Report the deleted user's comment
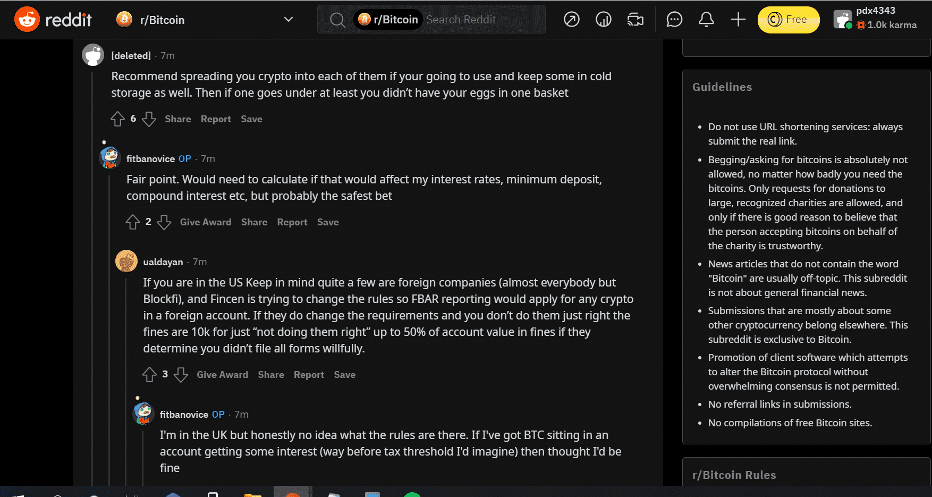 [216, 119]
